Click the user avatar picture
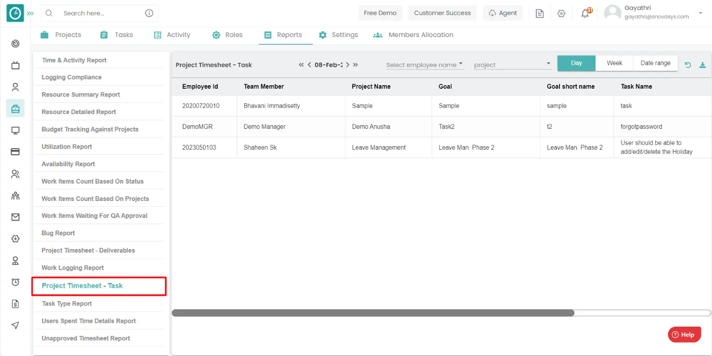This screenshot has height=356, width=712. point(612,12)
